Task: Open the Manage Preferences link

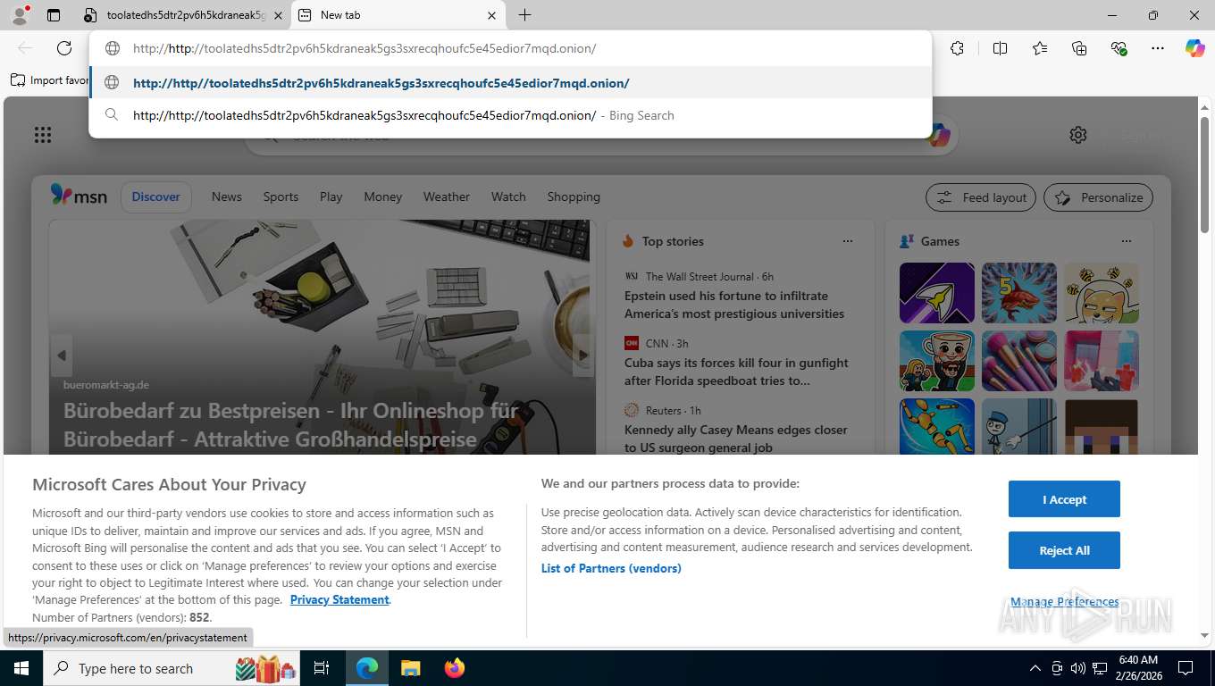Action: [x=1064, y=602]
